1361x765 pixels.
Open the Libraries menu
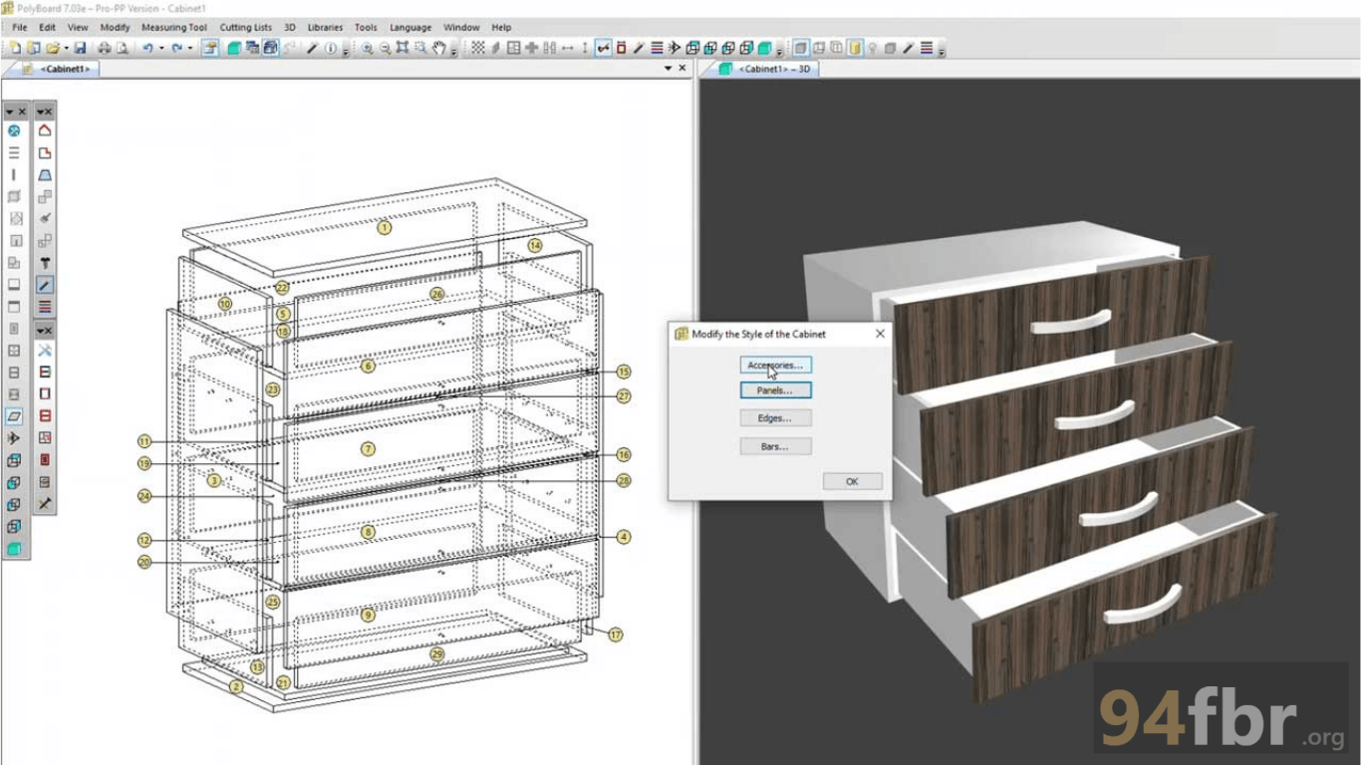tap(325, 27)
